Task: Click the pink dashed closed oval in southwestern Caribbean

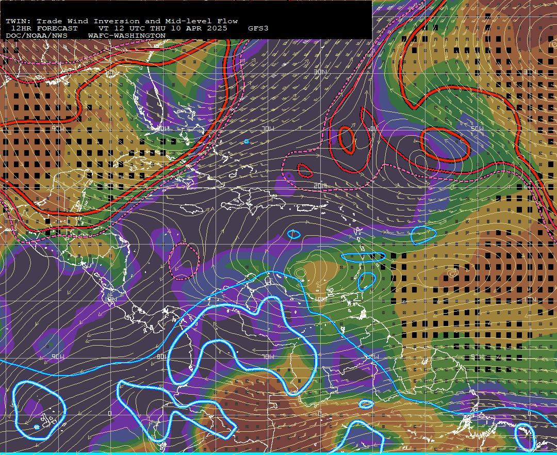Action: point(184,261)
